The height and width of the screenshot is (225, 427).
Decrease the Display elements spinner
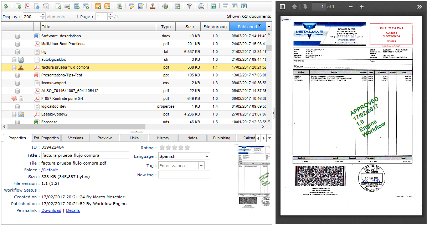point(43,18)
